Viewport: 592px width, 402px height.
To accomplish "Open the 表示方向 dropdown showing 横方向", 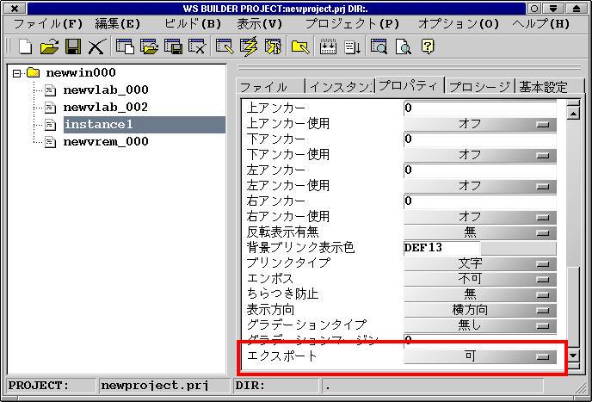I will (x=480, y=310).
